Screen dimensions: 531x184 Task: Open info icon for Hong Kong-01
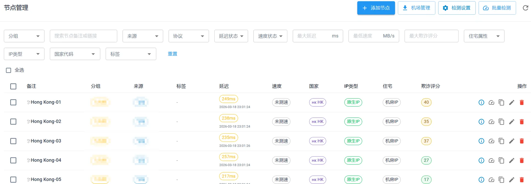[x=481, y=102]
